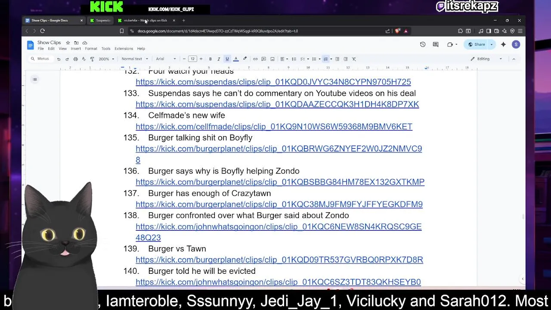The image size is (551, 310).
Task: Open the Gemini sparkle icon
Action: click(x=503, y=44)
